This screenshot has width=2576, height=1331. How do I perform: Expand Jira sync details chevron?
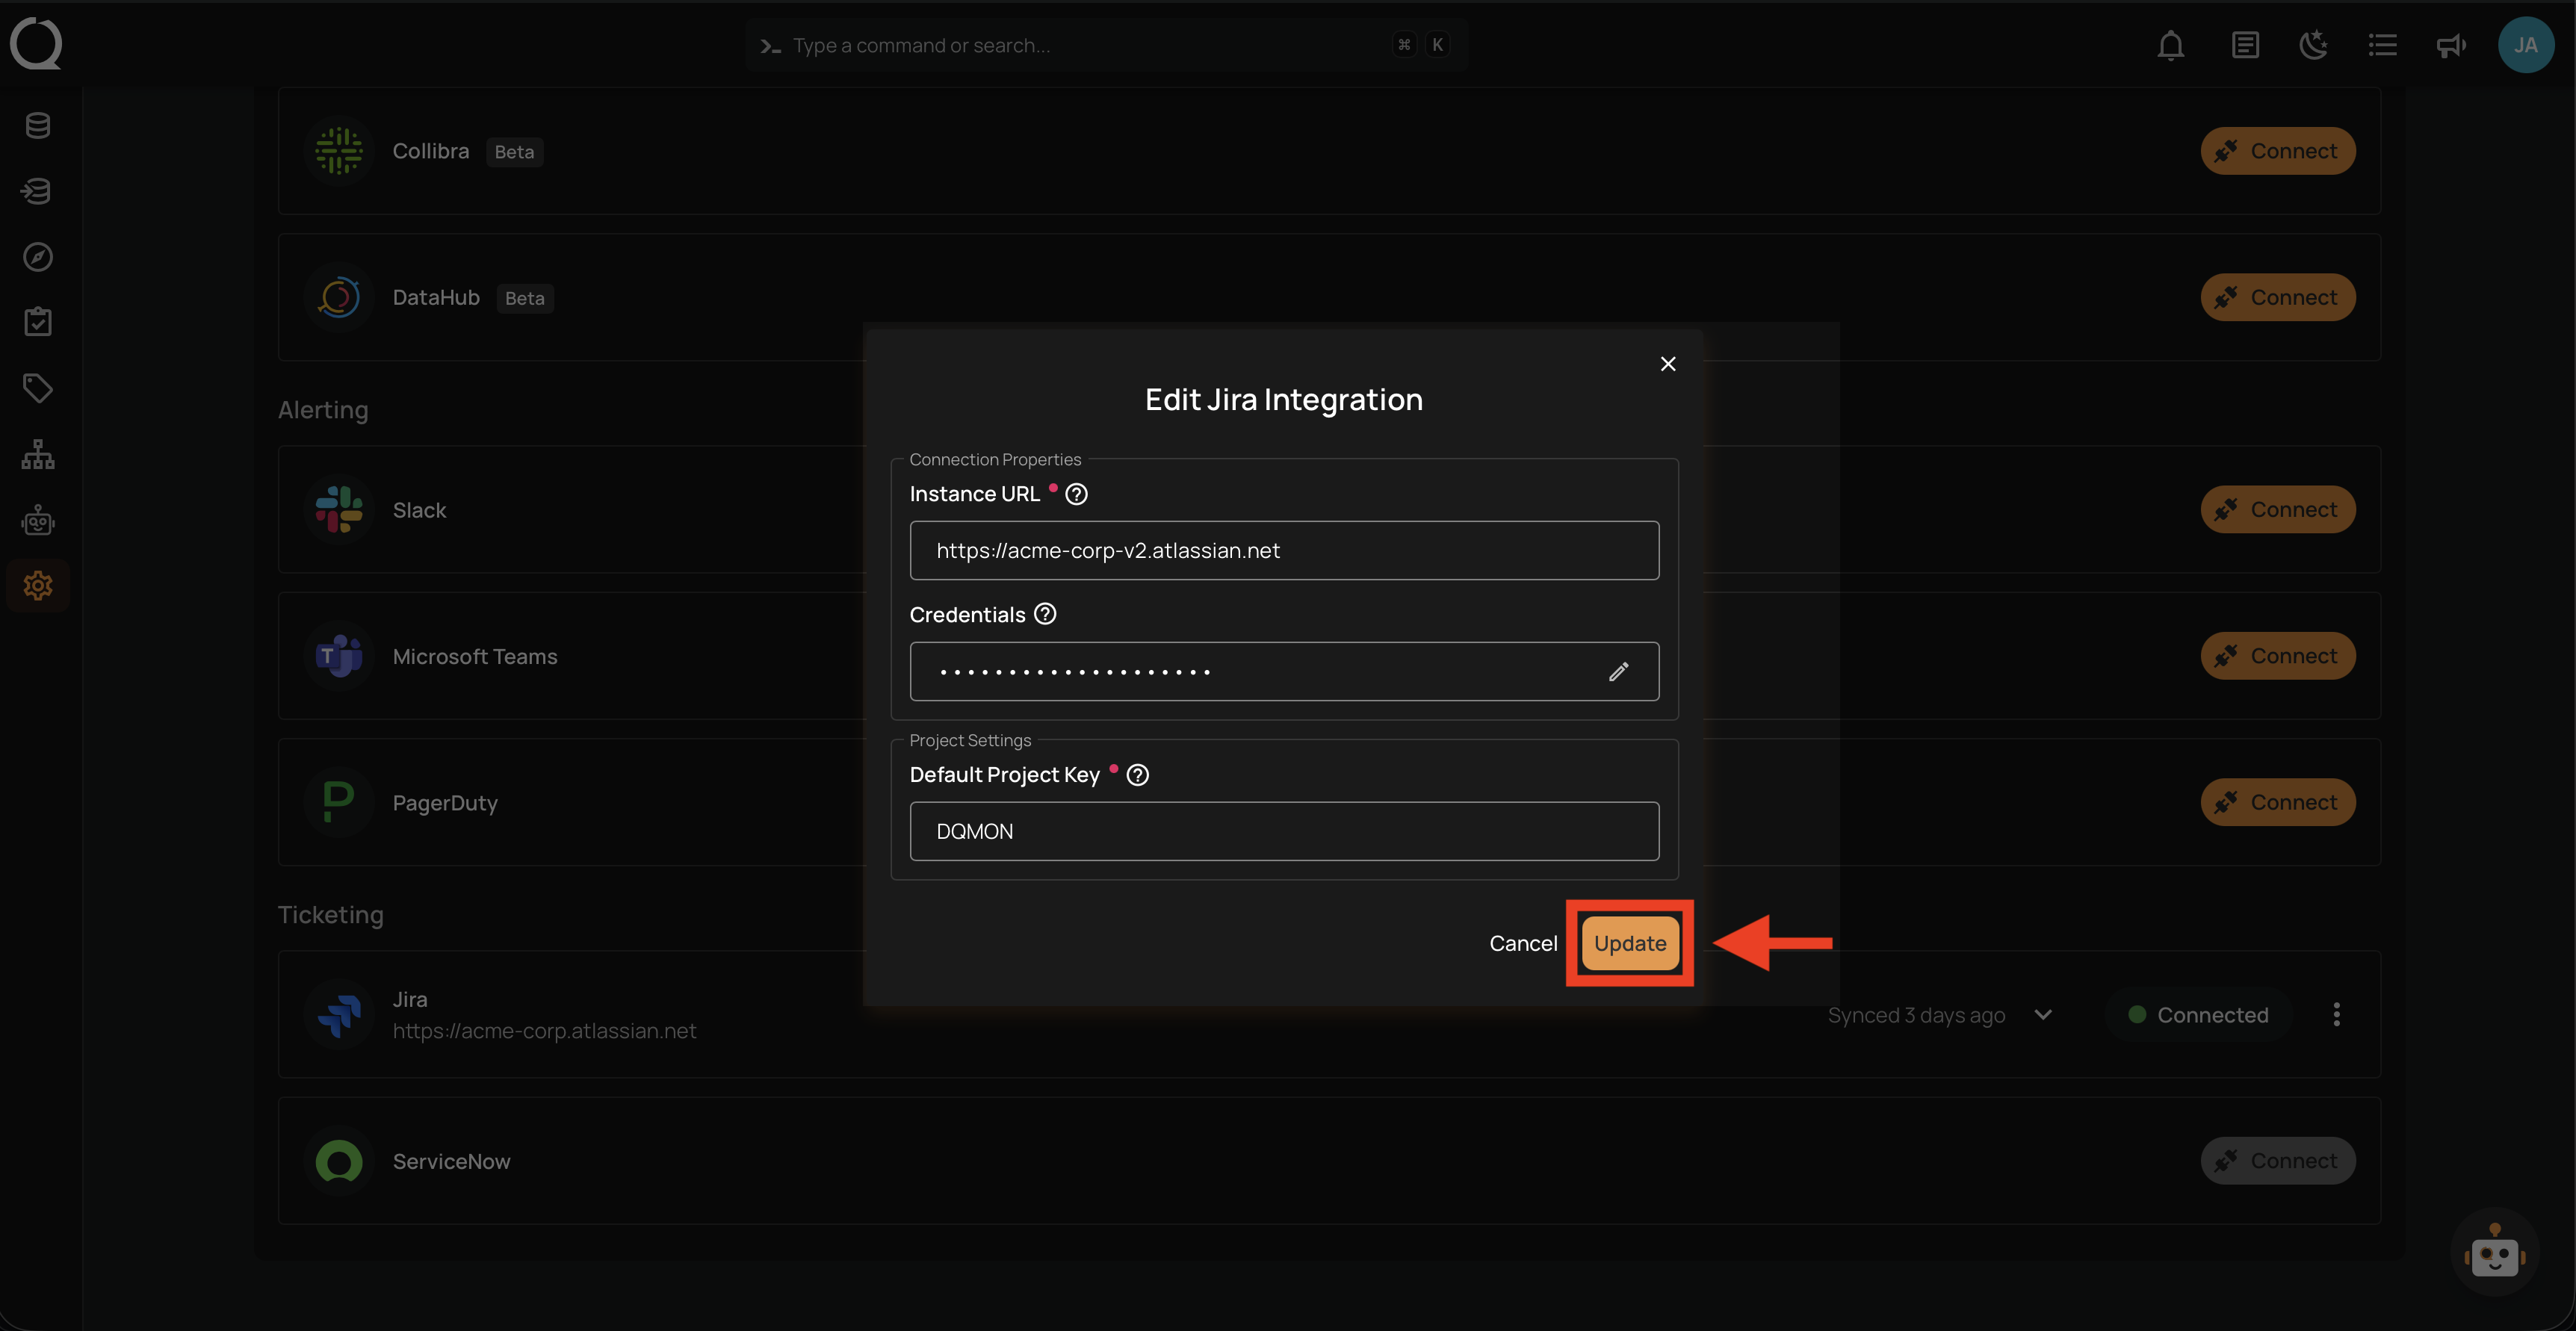coord(2043,1014)
